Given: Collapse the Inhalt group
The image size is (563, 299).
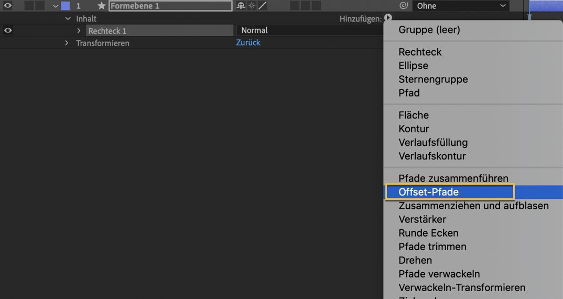Looking at the screenshot, I should (x=68, y=18).
